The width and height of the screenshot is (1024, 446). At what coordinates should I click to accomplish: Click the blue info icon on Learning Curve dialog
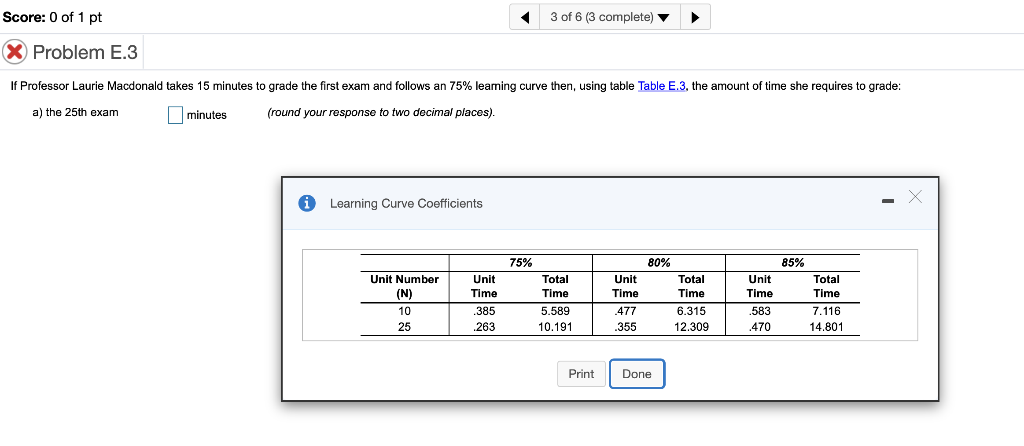pos(307,203)
